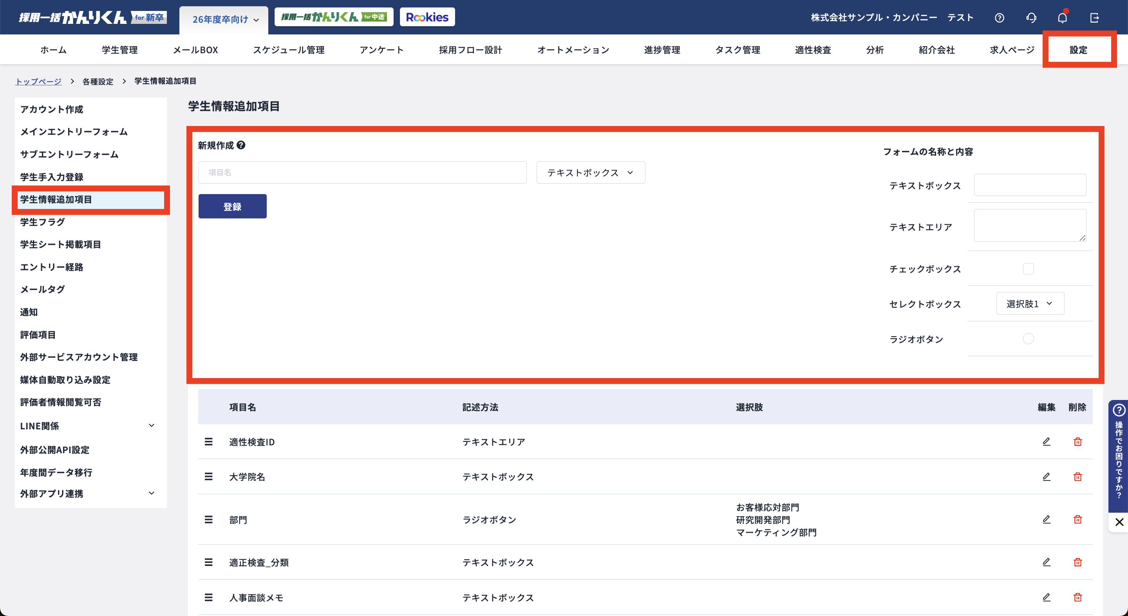Toggle the sample チェックボックス checkbox

point(1028,268)
